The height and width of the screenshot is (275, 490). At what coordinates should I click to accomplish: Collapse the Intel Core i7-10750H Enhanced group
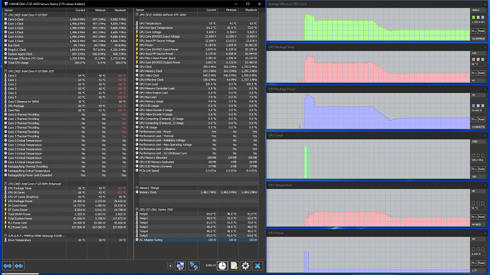point(5,184)
